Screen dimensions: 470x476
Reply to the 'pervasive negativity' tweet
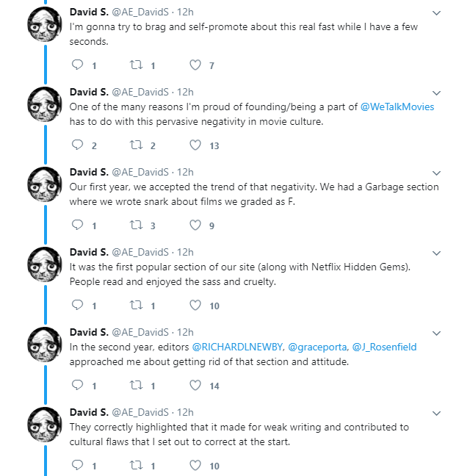77,145
